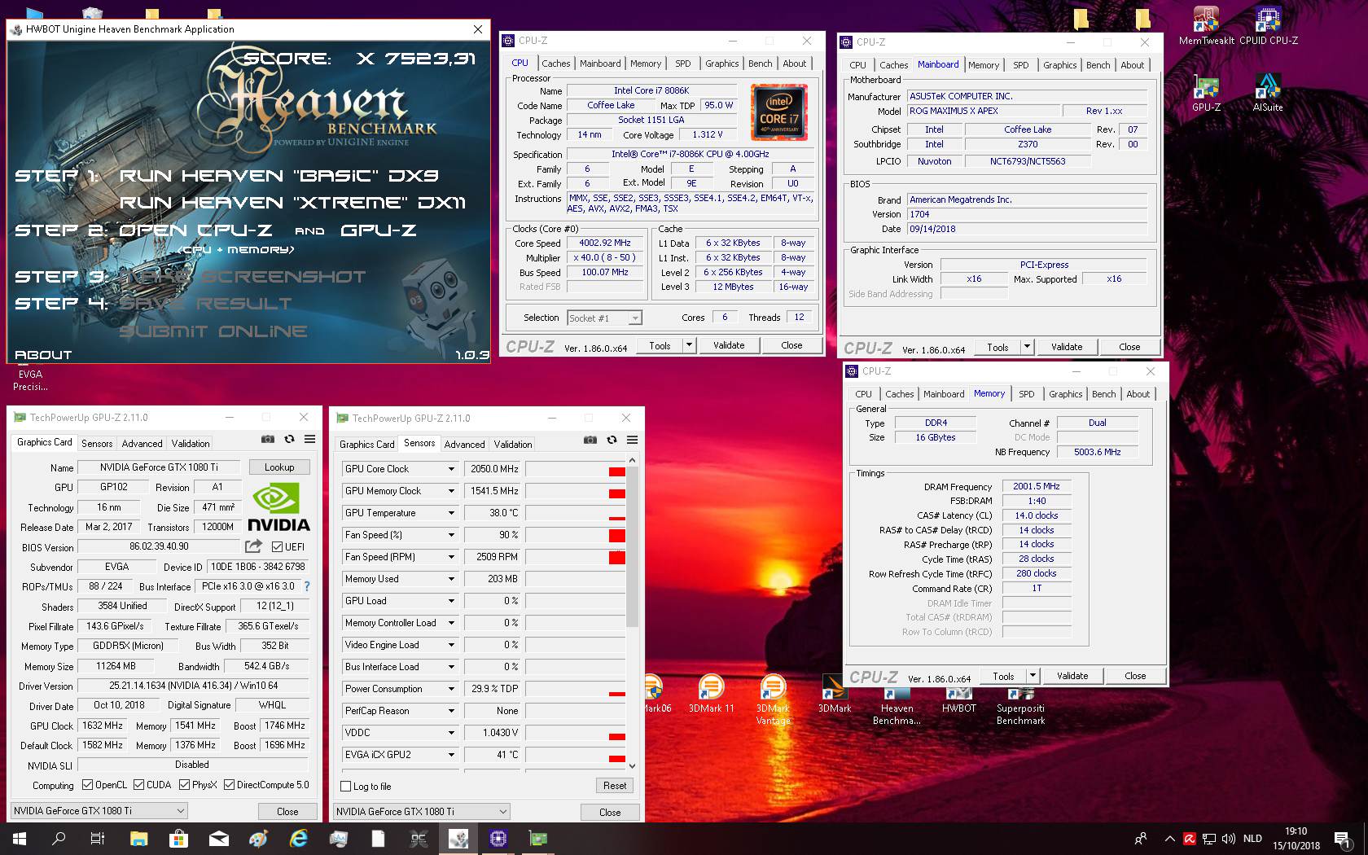Expand Fan Speed (RPM) sensor dropdown
This screenshot has height=855, width=1368.
(451, 557)
